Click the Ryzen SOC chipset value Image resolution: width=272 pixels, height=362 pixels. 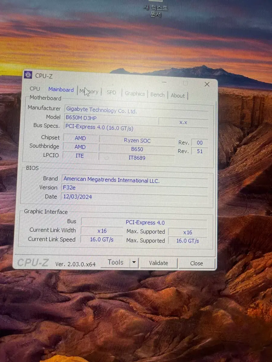click(x=137, y=141)
